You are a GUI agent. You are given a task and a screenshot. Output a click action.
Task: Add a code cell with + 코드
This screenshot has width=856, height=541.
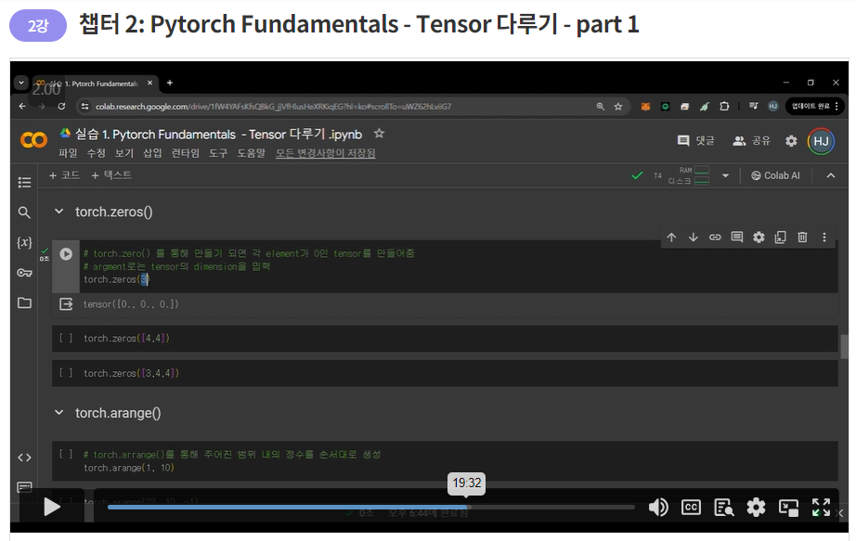point(64,175)
